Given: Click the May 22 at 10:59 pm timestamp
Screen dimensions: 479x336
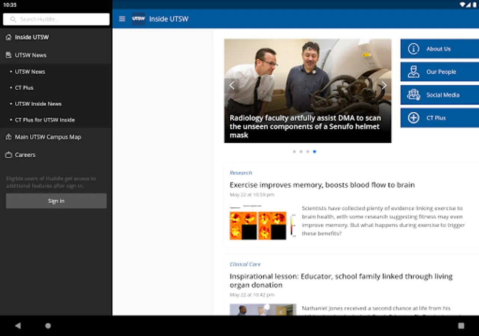Looking at the screenshot, I should tap(252, 195).
